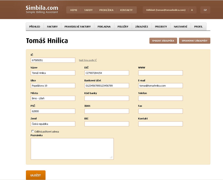The image size is (223, 180).
Task: Select the POKLADNA tab
Action: (104, 27)
